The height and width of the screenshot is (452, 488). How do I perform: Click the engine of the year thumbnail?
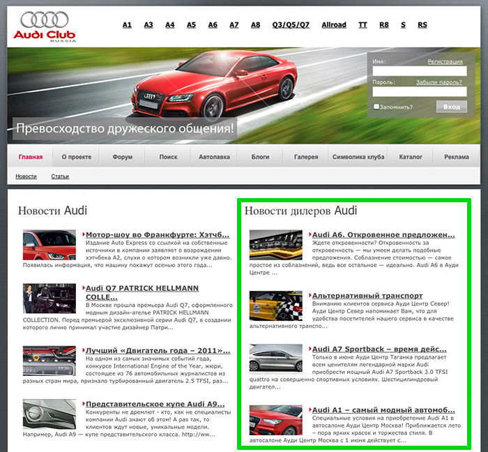49,361
